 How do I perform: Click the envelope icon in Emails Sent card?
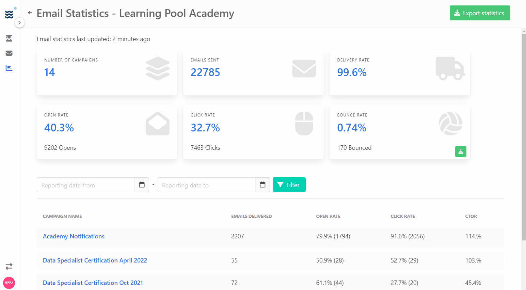tap(304, 68)
